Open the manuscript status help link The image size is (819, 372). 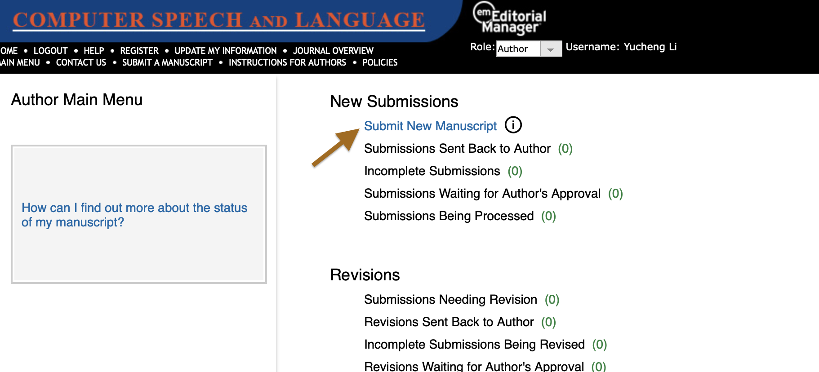coord(134,215)
